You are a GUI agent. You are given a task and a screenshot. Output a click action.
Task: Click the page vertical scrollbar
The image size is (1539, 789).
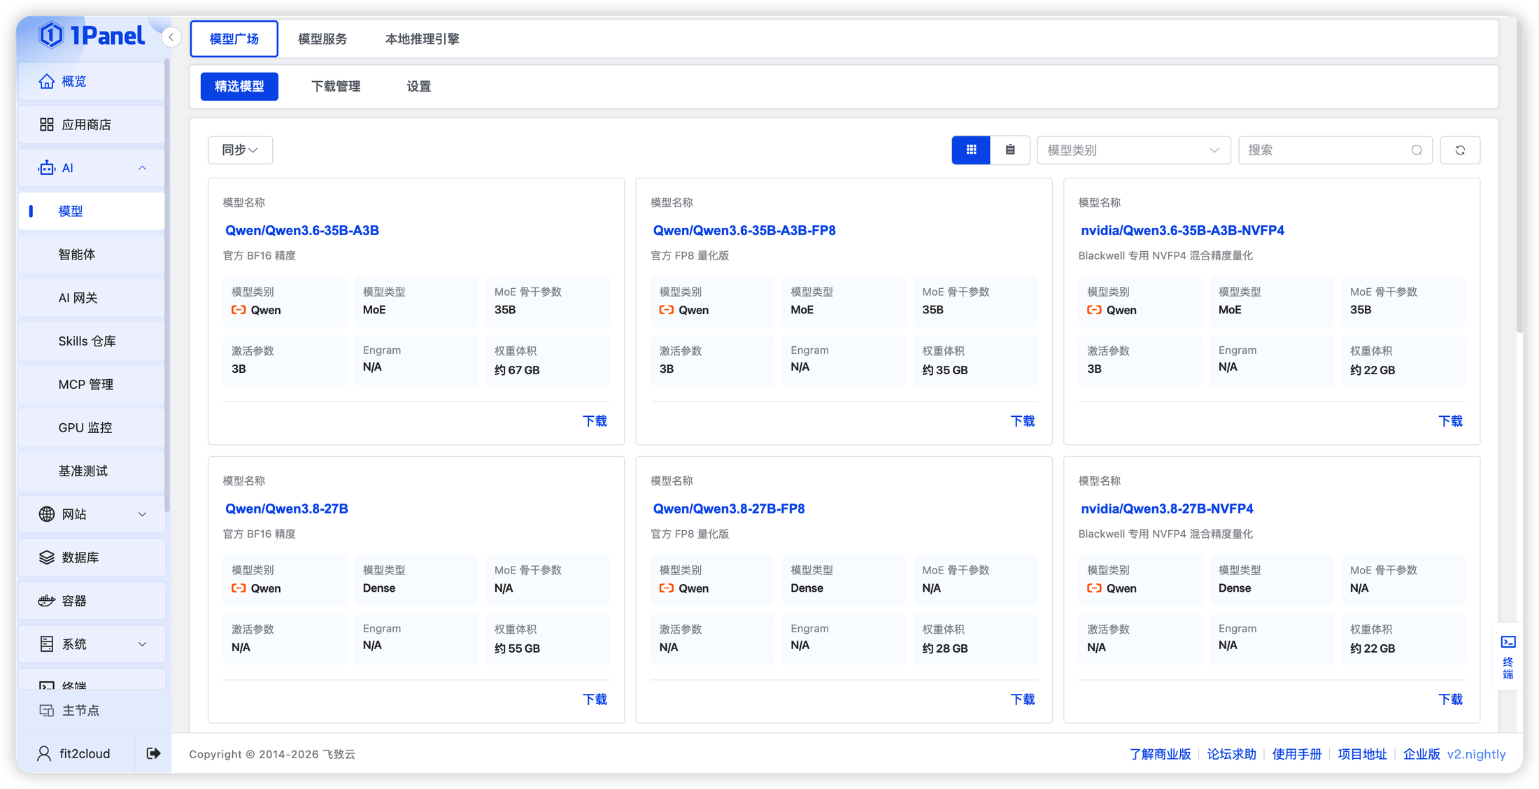coord(1519,175)
